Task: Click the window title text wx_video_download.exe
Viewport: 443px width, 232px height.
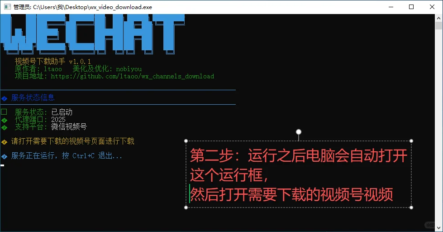Action: click(x=121, y=7)
